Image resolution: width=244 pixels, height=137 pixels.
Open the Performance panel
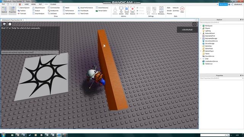click(x=68, y=11)
